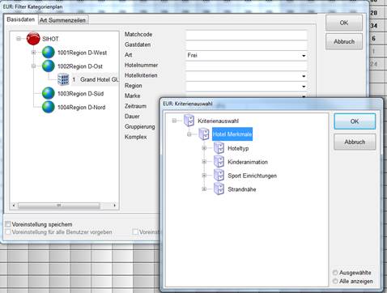Click the globe icon for 1003Region D-Süd
Screen dimensions: 387x293
point(49,93)
